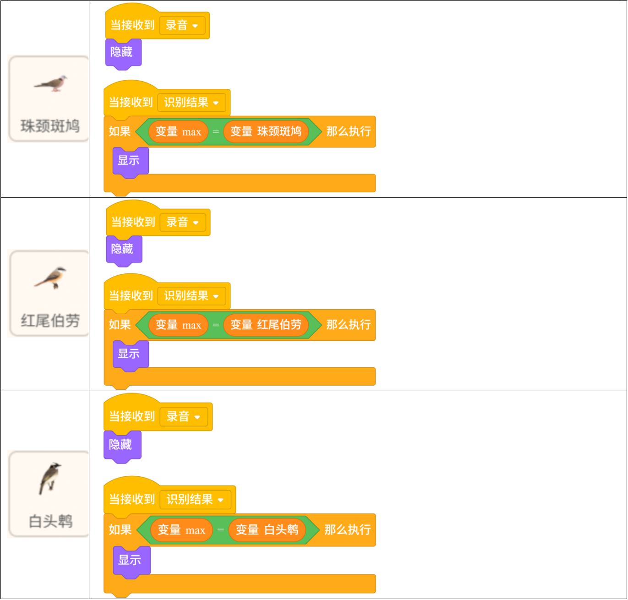
Task: Click 变量 max block in 珠颈斑鸠 script
Action: pos(178,132)
